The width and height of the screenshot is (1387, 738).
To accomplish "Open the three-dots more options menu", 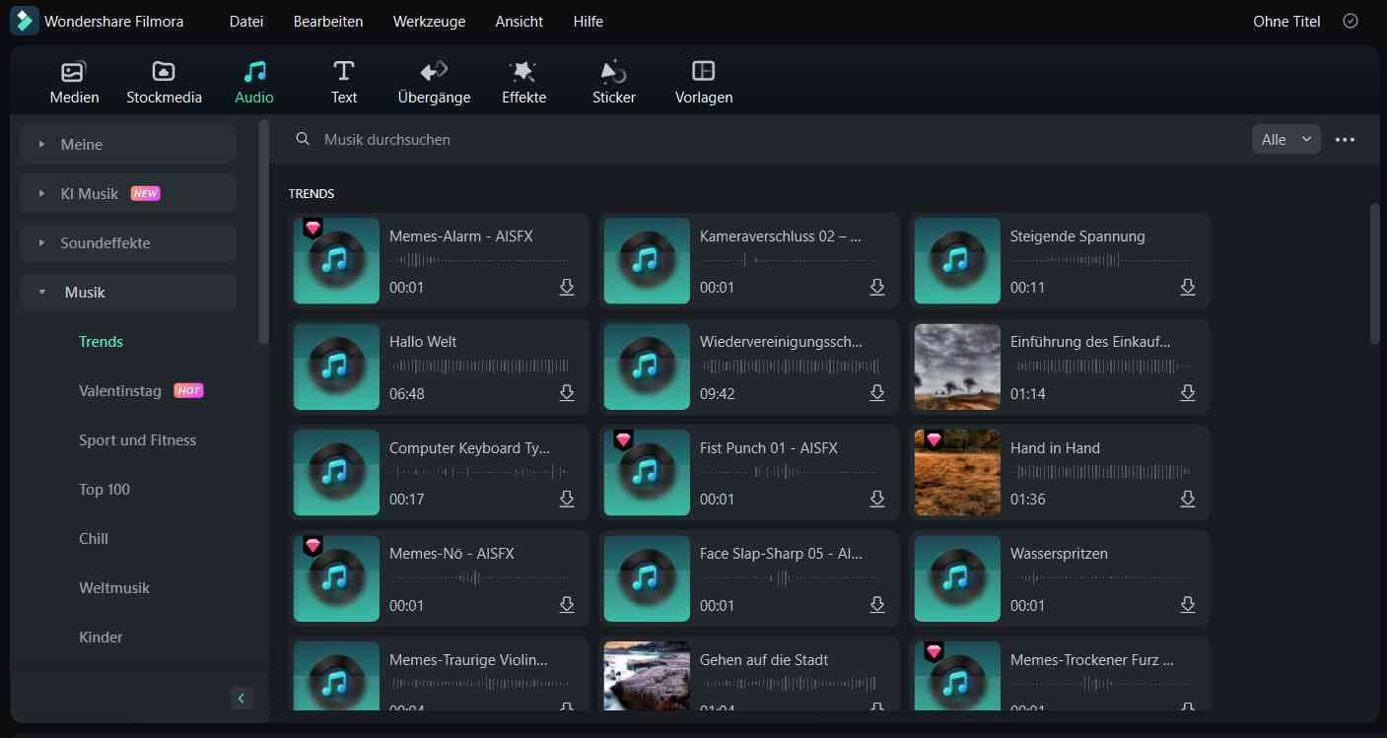I will (1345, 139).
